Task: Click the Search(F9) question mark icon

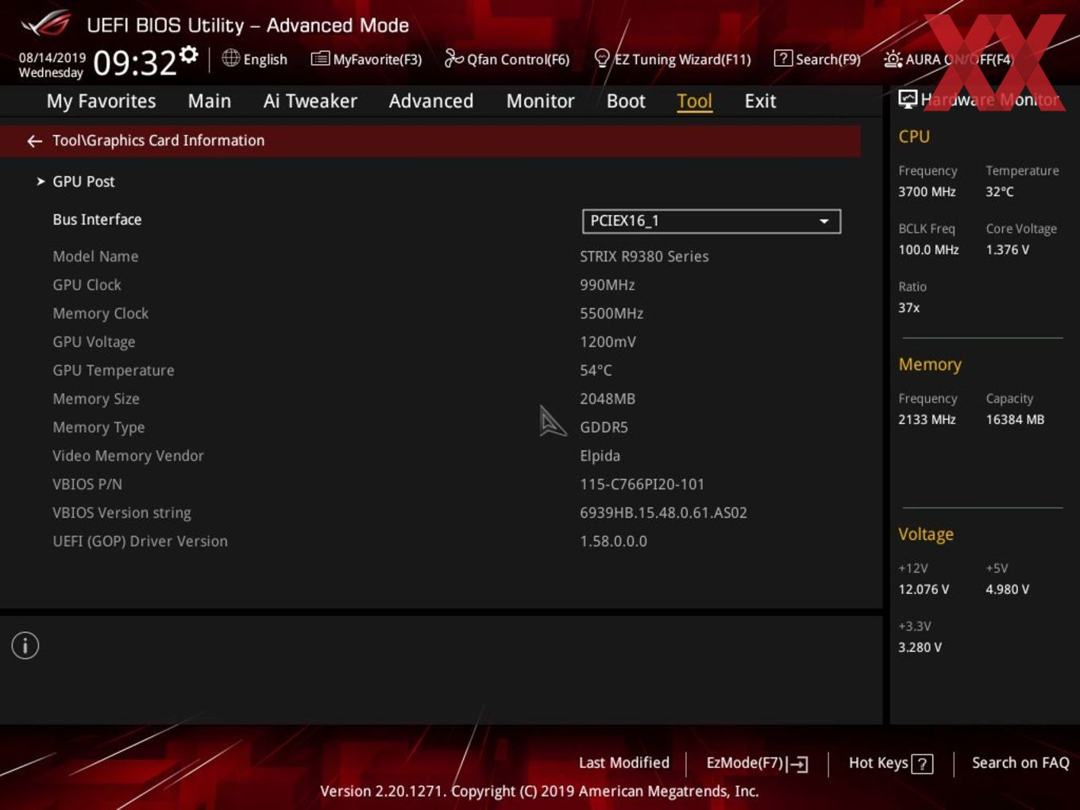Action: coord(782,58)
